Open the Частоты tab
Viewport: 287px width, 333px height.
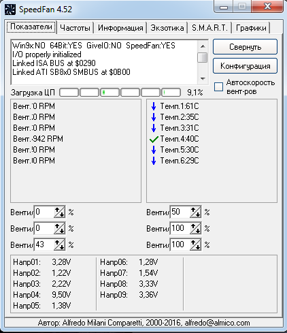point(75,28)
